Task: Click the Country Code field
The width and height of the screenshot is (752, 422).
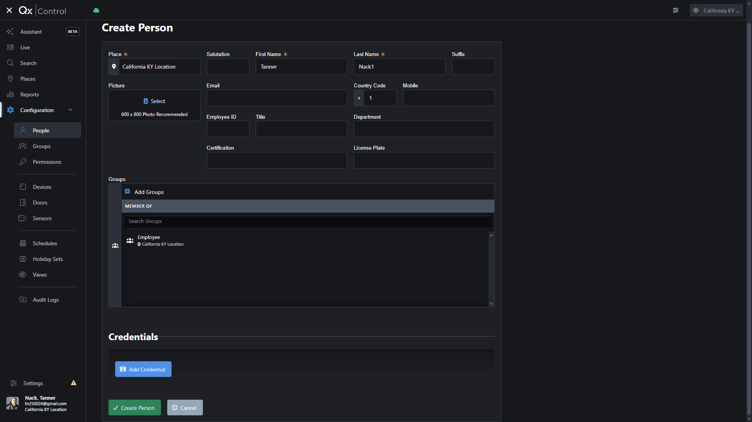Action: coord(375,98)
